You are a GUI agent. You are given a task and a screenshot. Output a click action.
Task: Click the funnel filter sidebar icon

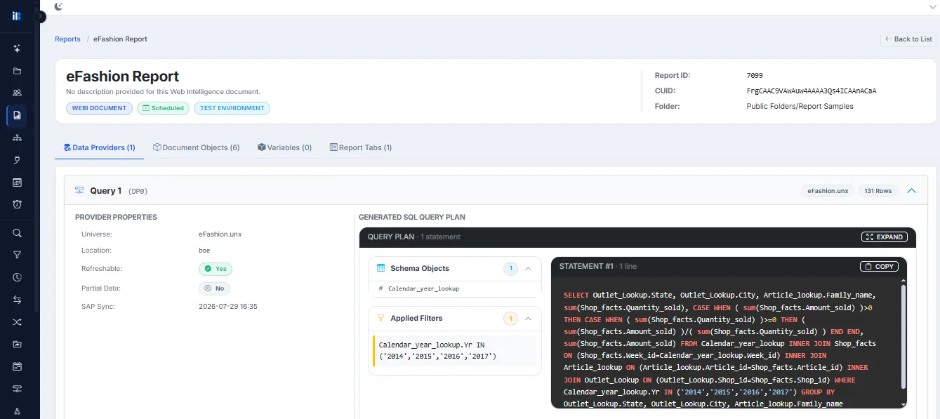pyautogui.click(x=17, y=255)
